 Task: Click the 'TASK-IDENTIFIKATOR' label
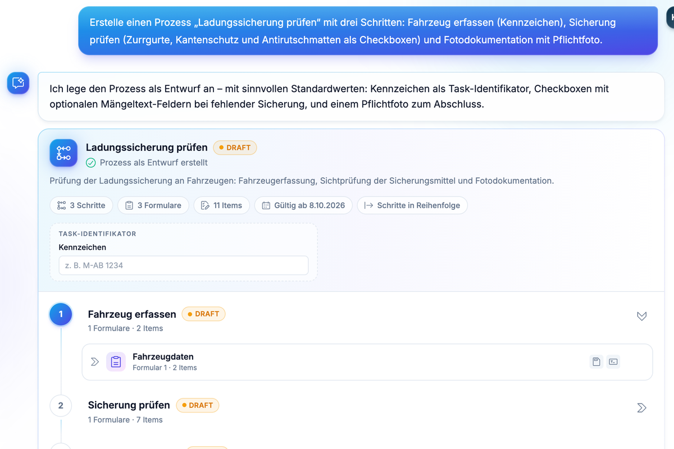[97, 233]
